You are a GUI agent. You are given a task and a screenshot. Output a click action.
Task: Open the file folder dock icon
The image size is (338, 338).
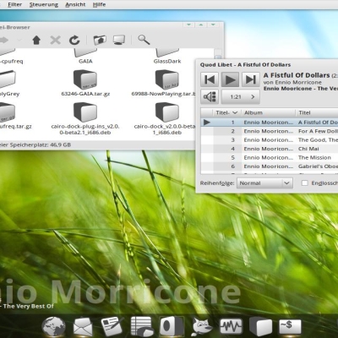pyautogui.click(x=260, y=326)
